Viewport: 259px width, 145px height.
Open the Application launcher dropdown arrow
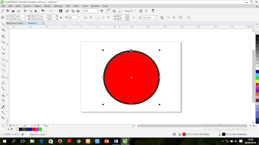pyautogui.click(x=157, y=11)
